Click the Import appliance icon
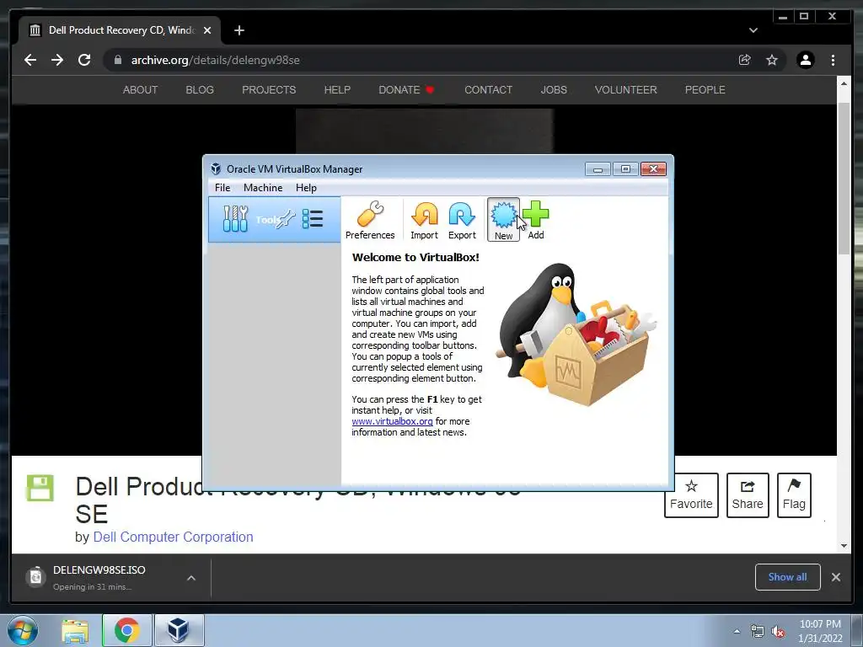Screen dimensions: 863x647 pos(425,220)
